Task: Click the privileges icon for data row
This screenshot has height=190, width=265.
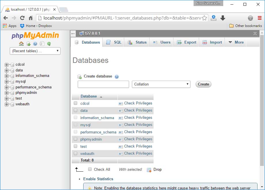Action: click(x=121, y=111)
